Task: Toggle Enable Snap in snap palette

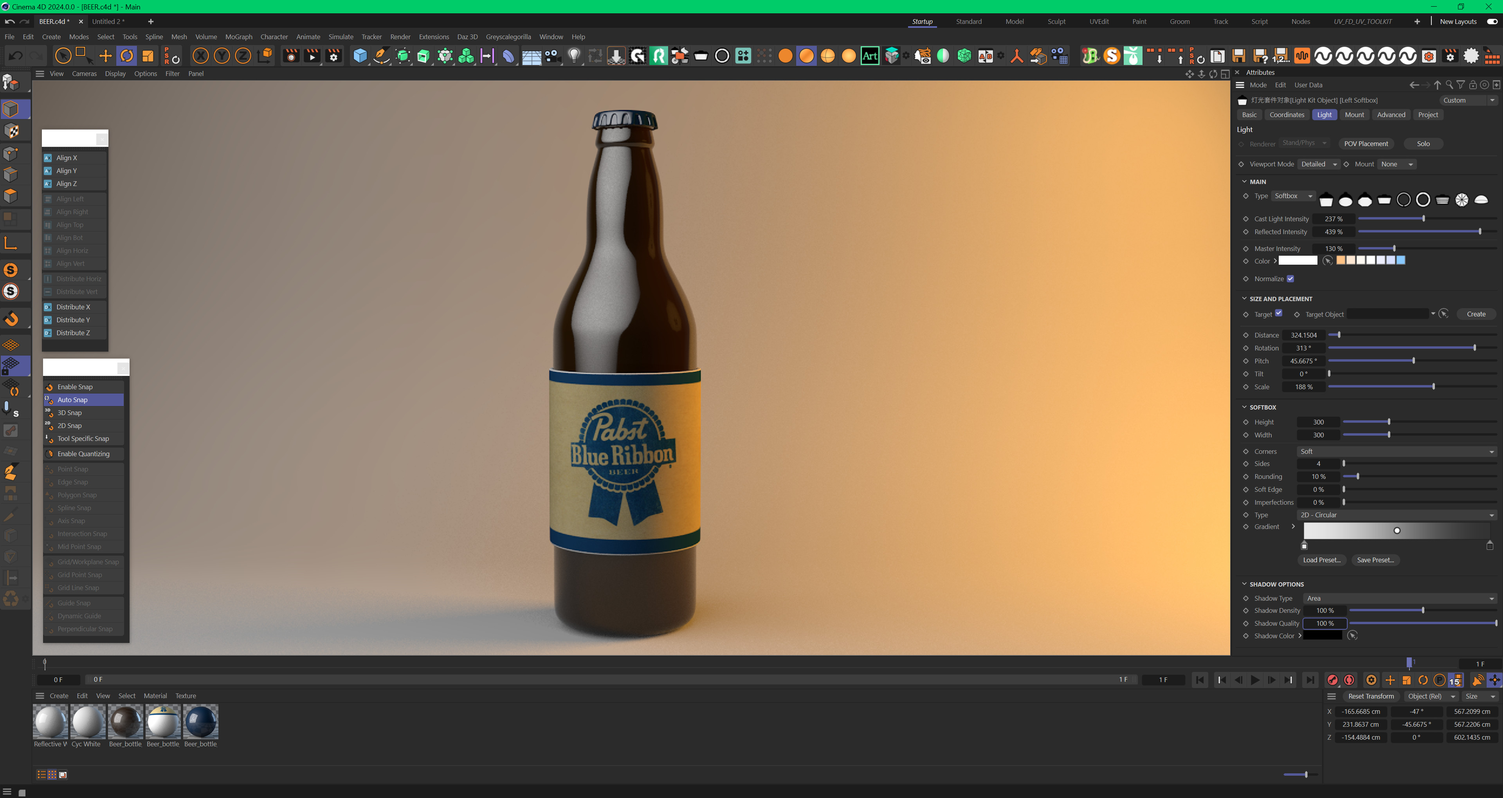Action: [x=83, y=387]
